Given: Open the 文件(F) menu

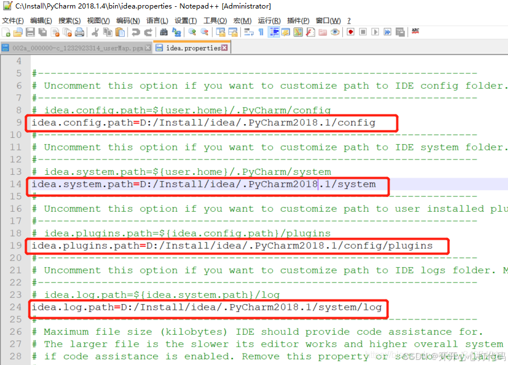Looking at the screenshot, I should [x=13, y=20].
